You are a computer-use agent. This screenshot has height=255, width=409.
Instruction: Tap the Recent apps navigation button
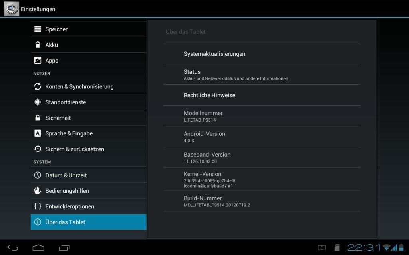pyautogui.click(x=64, y=247)
